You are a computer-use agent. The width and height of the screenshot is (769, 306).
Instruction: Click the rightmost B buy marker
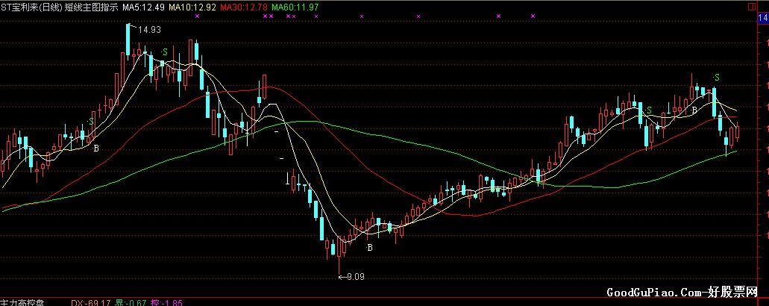(x=694, y=110)
